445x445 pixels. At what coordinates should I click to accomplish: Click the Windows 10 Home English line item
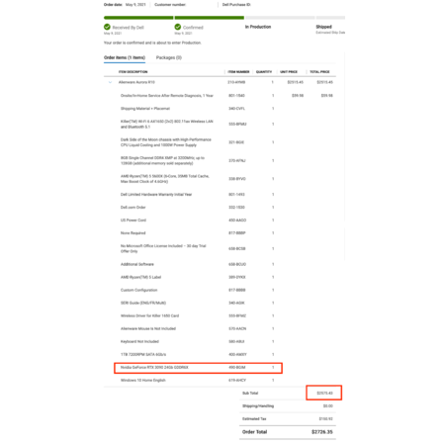click(143, 381)
